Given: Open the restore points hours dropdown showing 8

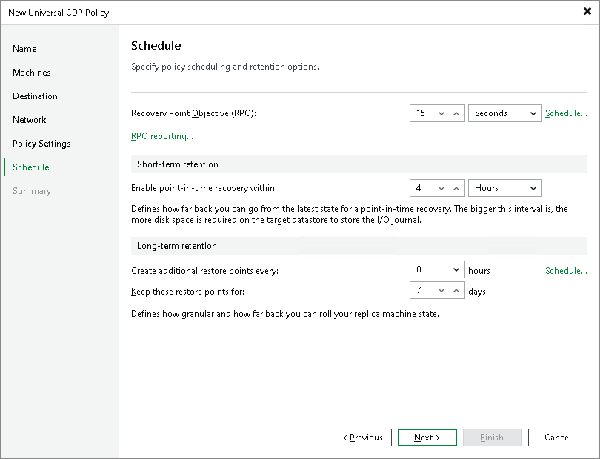Looking at the screenshot, I should pyautogui.click(x=457, y=270).
